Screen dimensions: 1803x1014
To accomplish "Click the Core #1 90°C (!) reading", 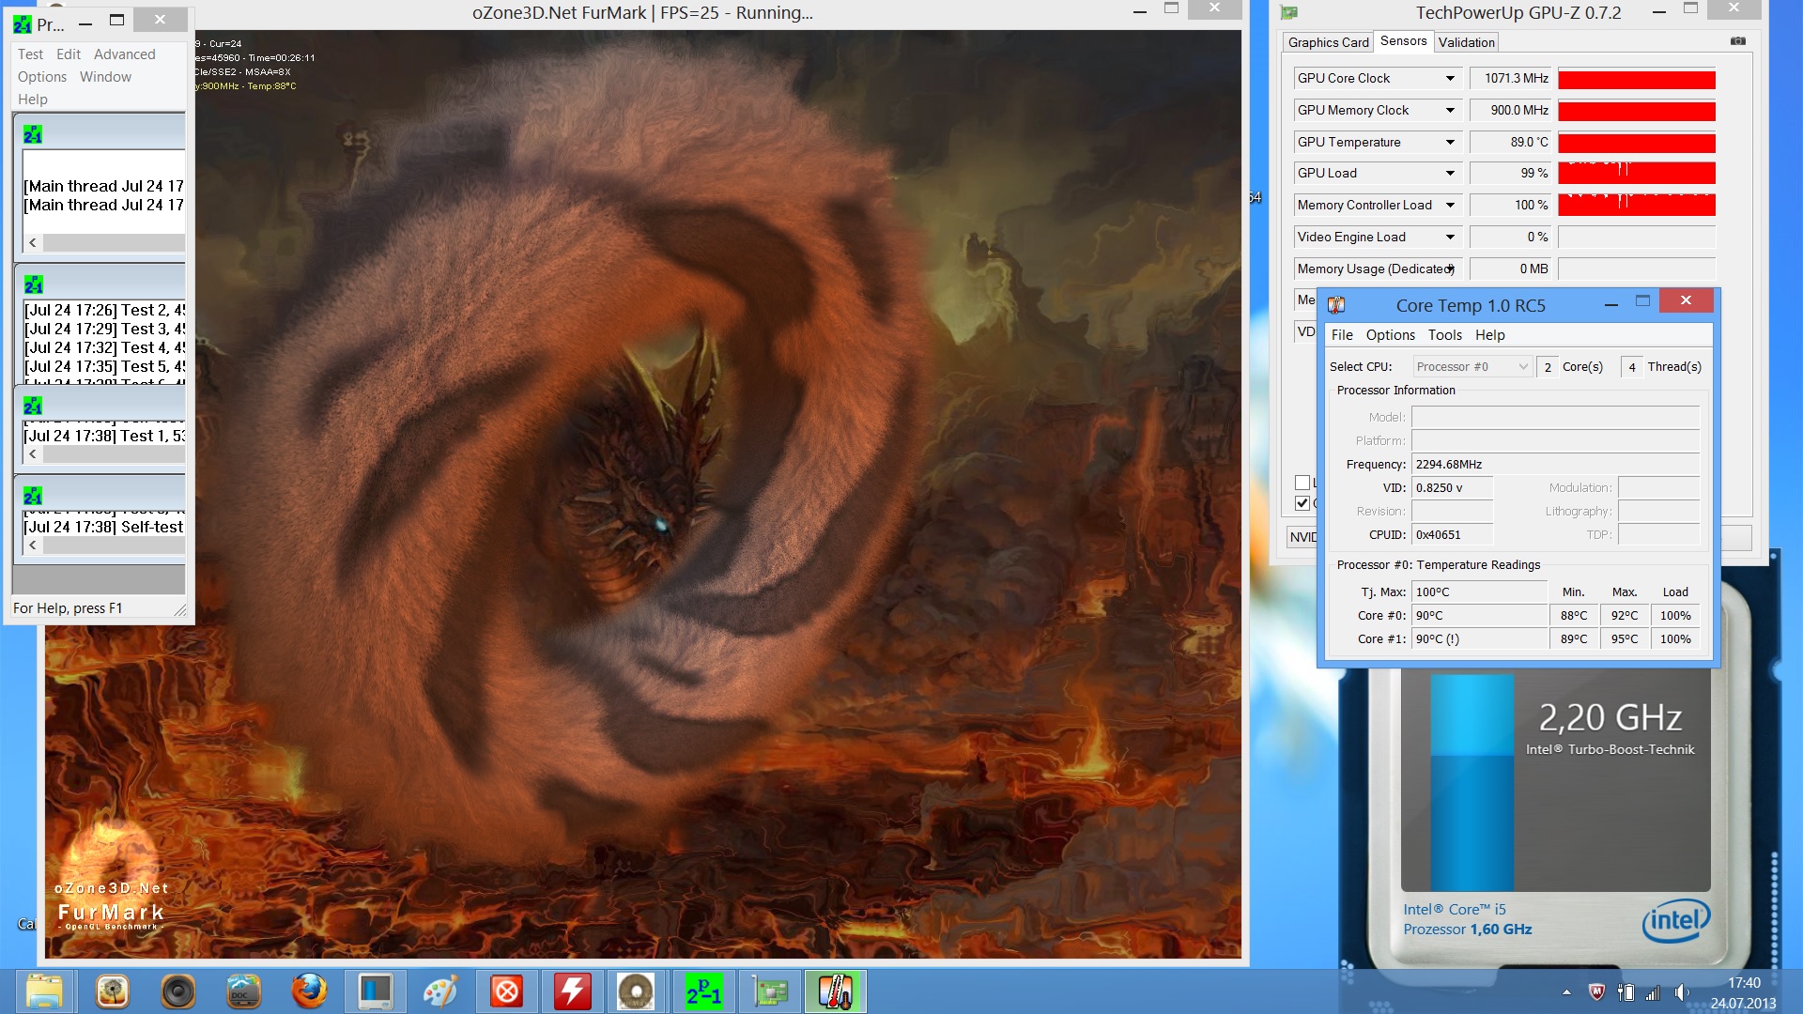I will pos(1479,639).
